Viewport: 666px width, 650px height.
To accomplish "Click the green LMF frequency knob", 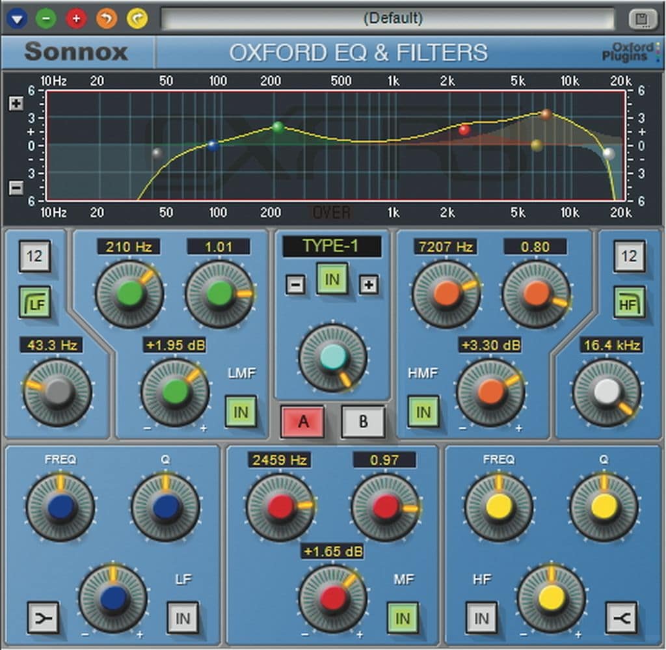I will click(129, 293).
